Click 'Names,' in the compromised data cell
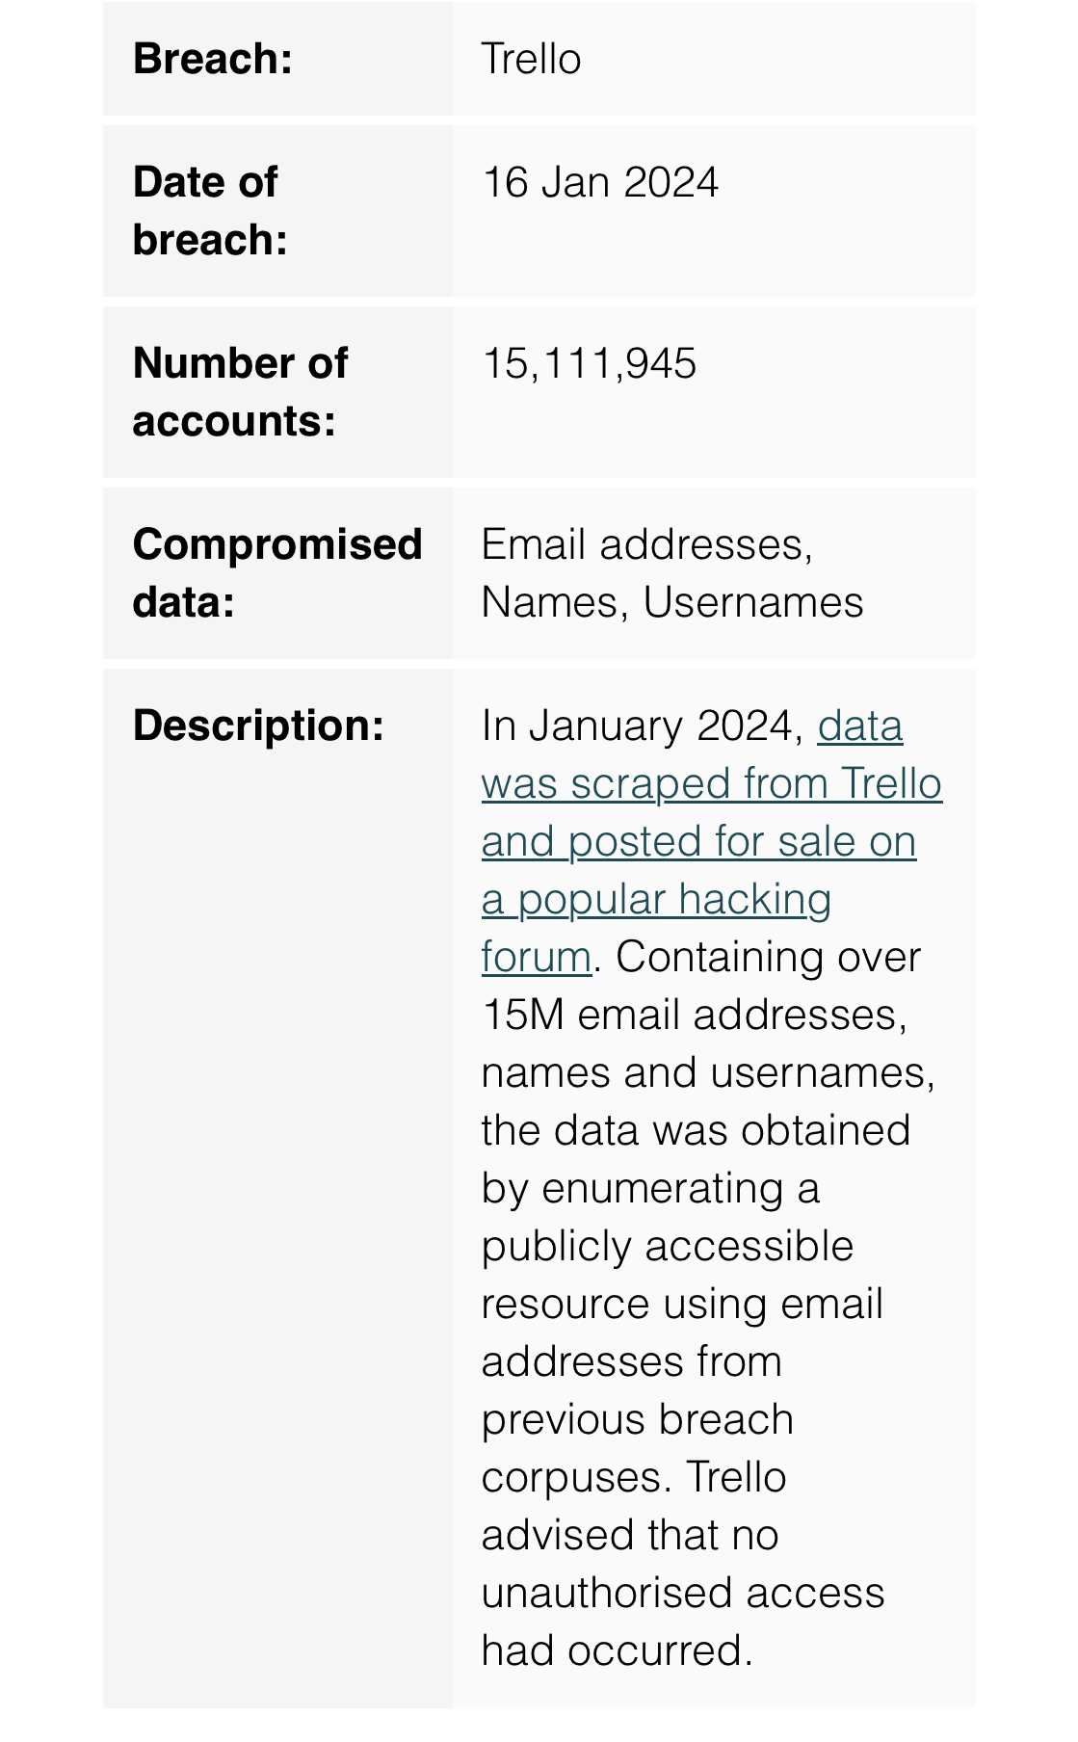 coord(555,603)
